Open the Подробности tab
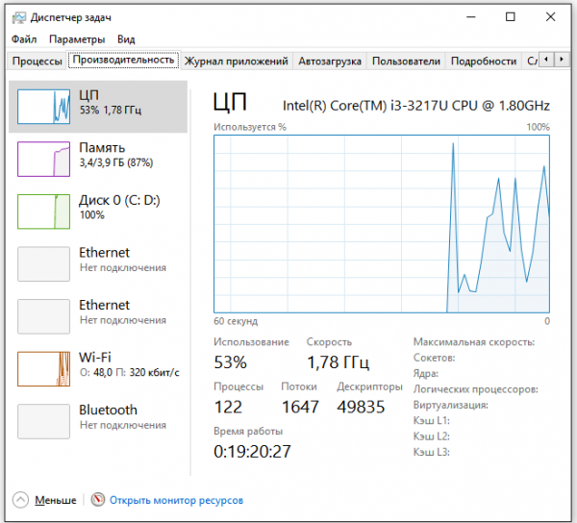This screenshot has width=577, height=523. (x=484, y=62)
